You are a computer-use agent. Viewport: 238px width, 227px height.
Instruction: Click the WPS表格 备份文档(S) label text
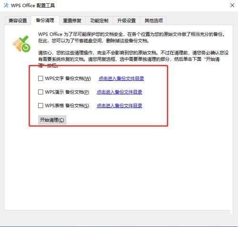click(67, 106)
